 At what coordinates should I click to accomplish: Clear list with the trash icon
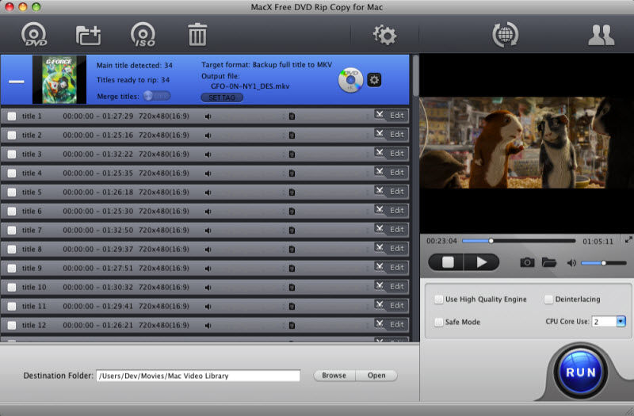[x=197, y=34]
